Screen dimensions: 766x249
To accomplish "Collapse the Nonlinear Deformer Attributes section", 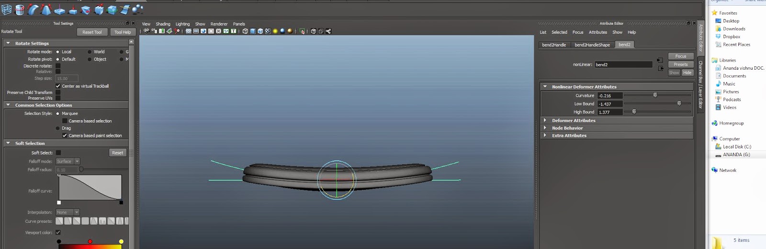I will (545, 87).
